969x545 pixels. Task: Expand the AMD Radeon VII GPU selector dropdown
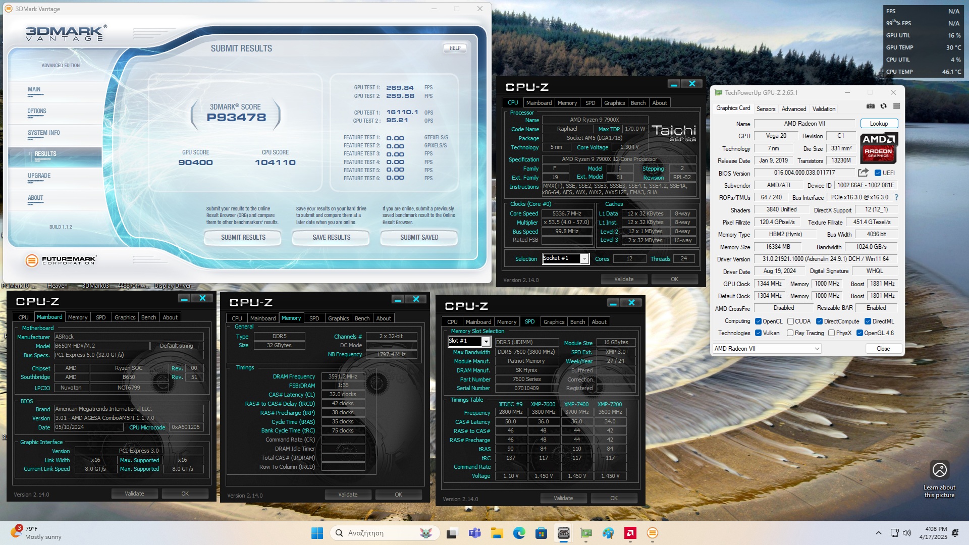(x=767, y=349)
